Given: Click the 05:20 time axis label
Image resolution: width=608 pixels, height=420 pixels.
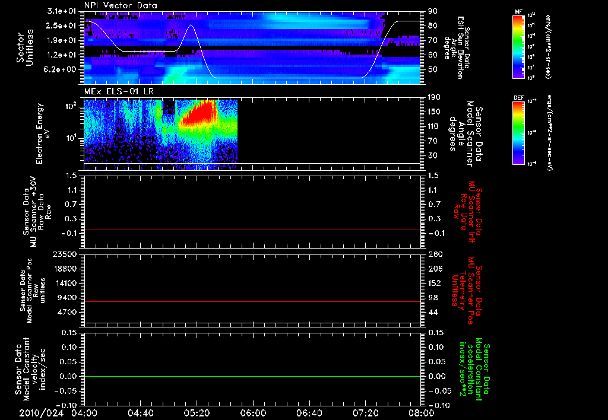Looking at the screenshot, I should click(x=197, y=413).
